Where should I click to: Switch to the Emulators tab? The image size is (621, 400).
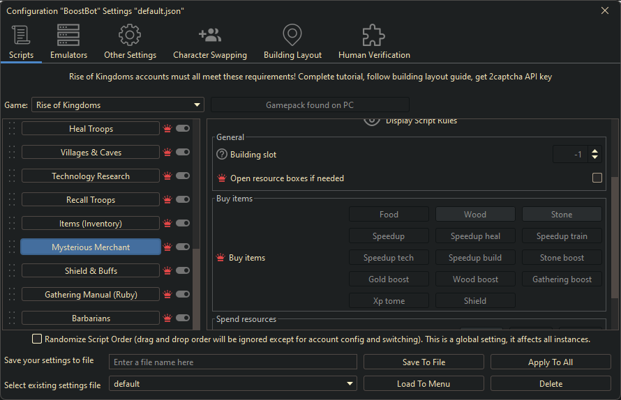point(68,43)
